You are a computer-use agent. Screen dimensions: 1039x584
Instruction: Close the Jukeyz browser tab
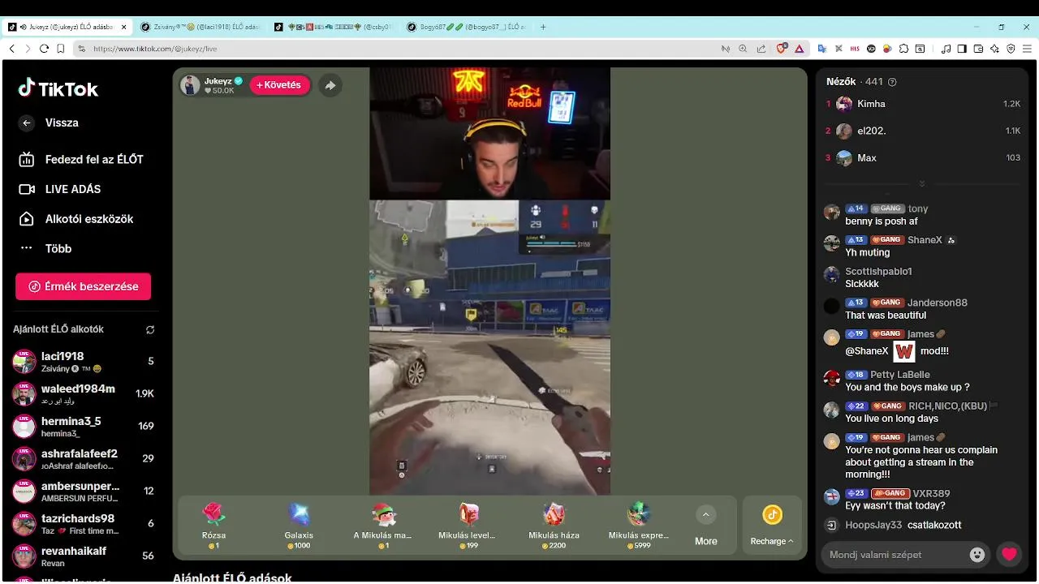[x=123, y=27]
